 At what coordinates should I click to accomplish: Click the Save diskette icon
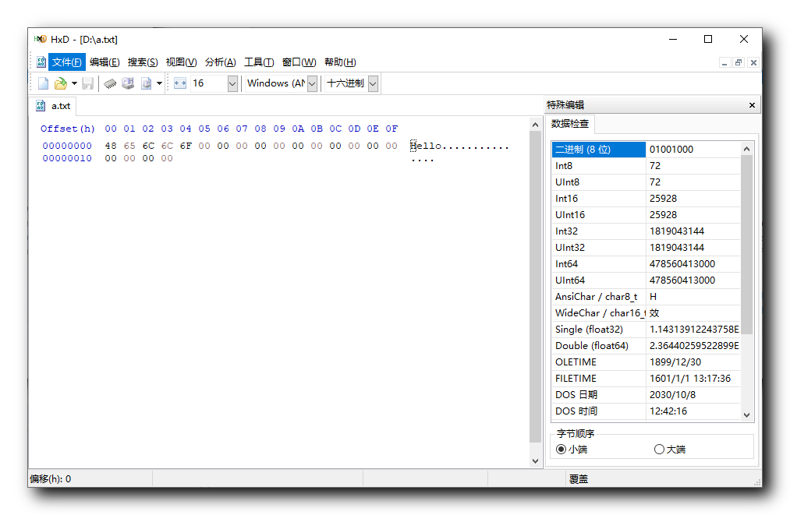click(x=87, y=83)
